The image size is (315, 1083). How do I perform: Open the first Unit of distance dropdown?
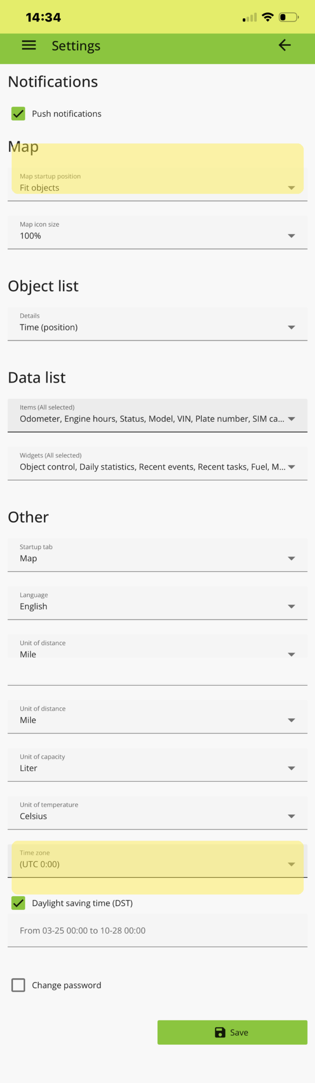291,654
